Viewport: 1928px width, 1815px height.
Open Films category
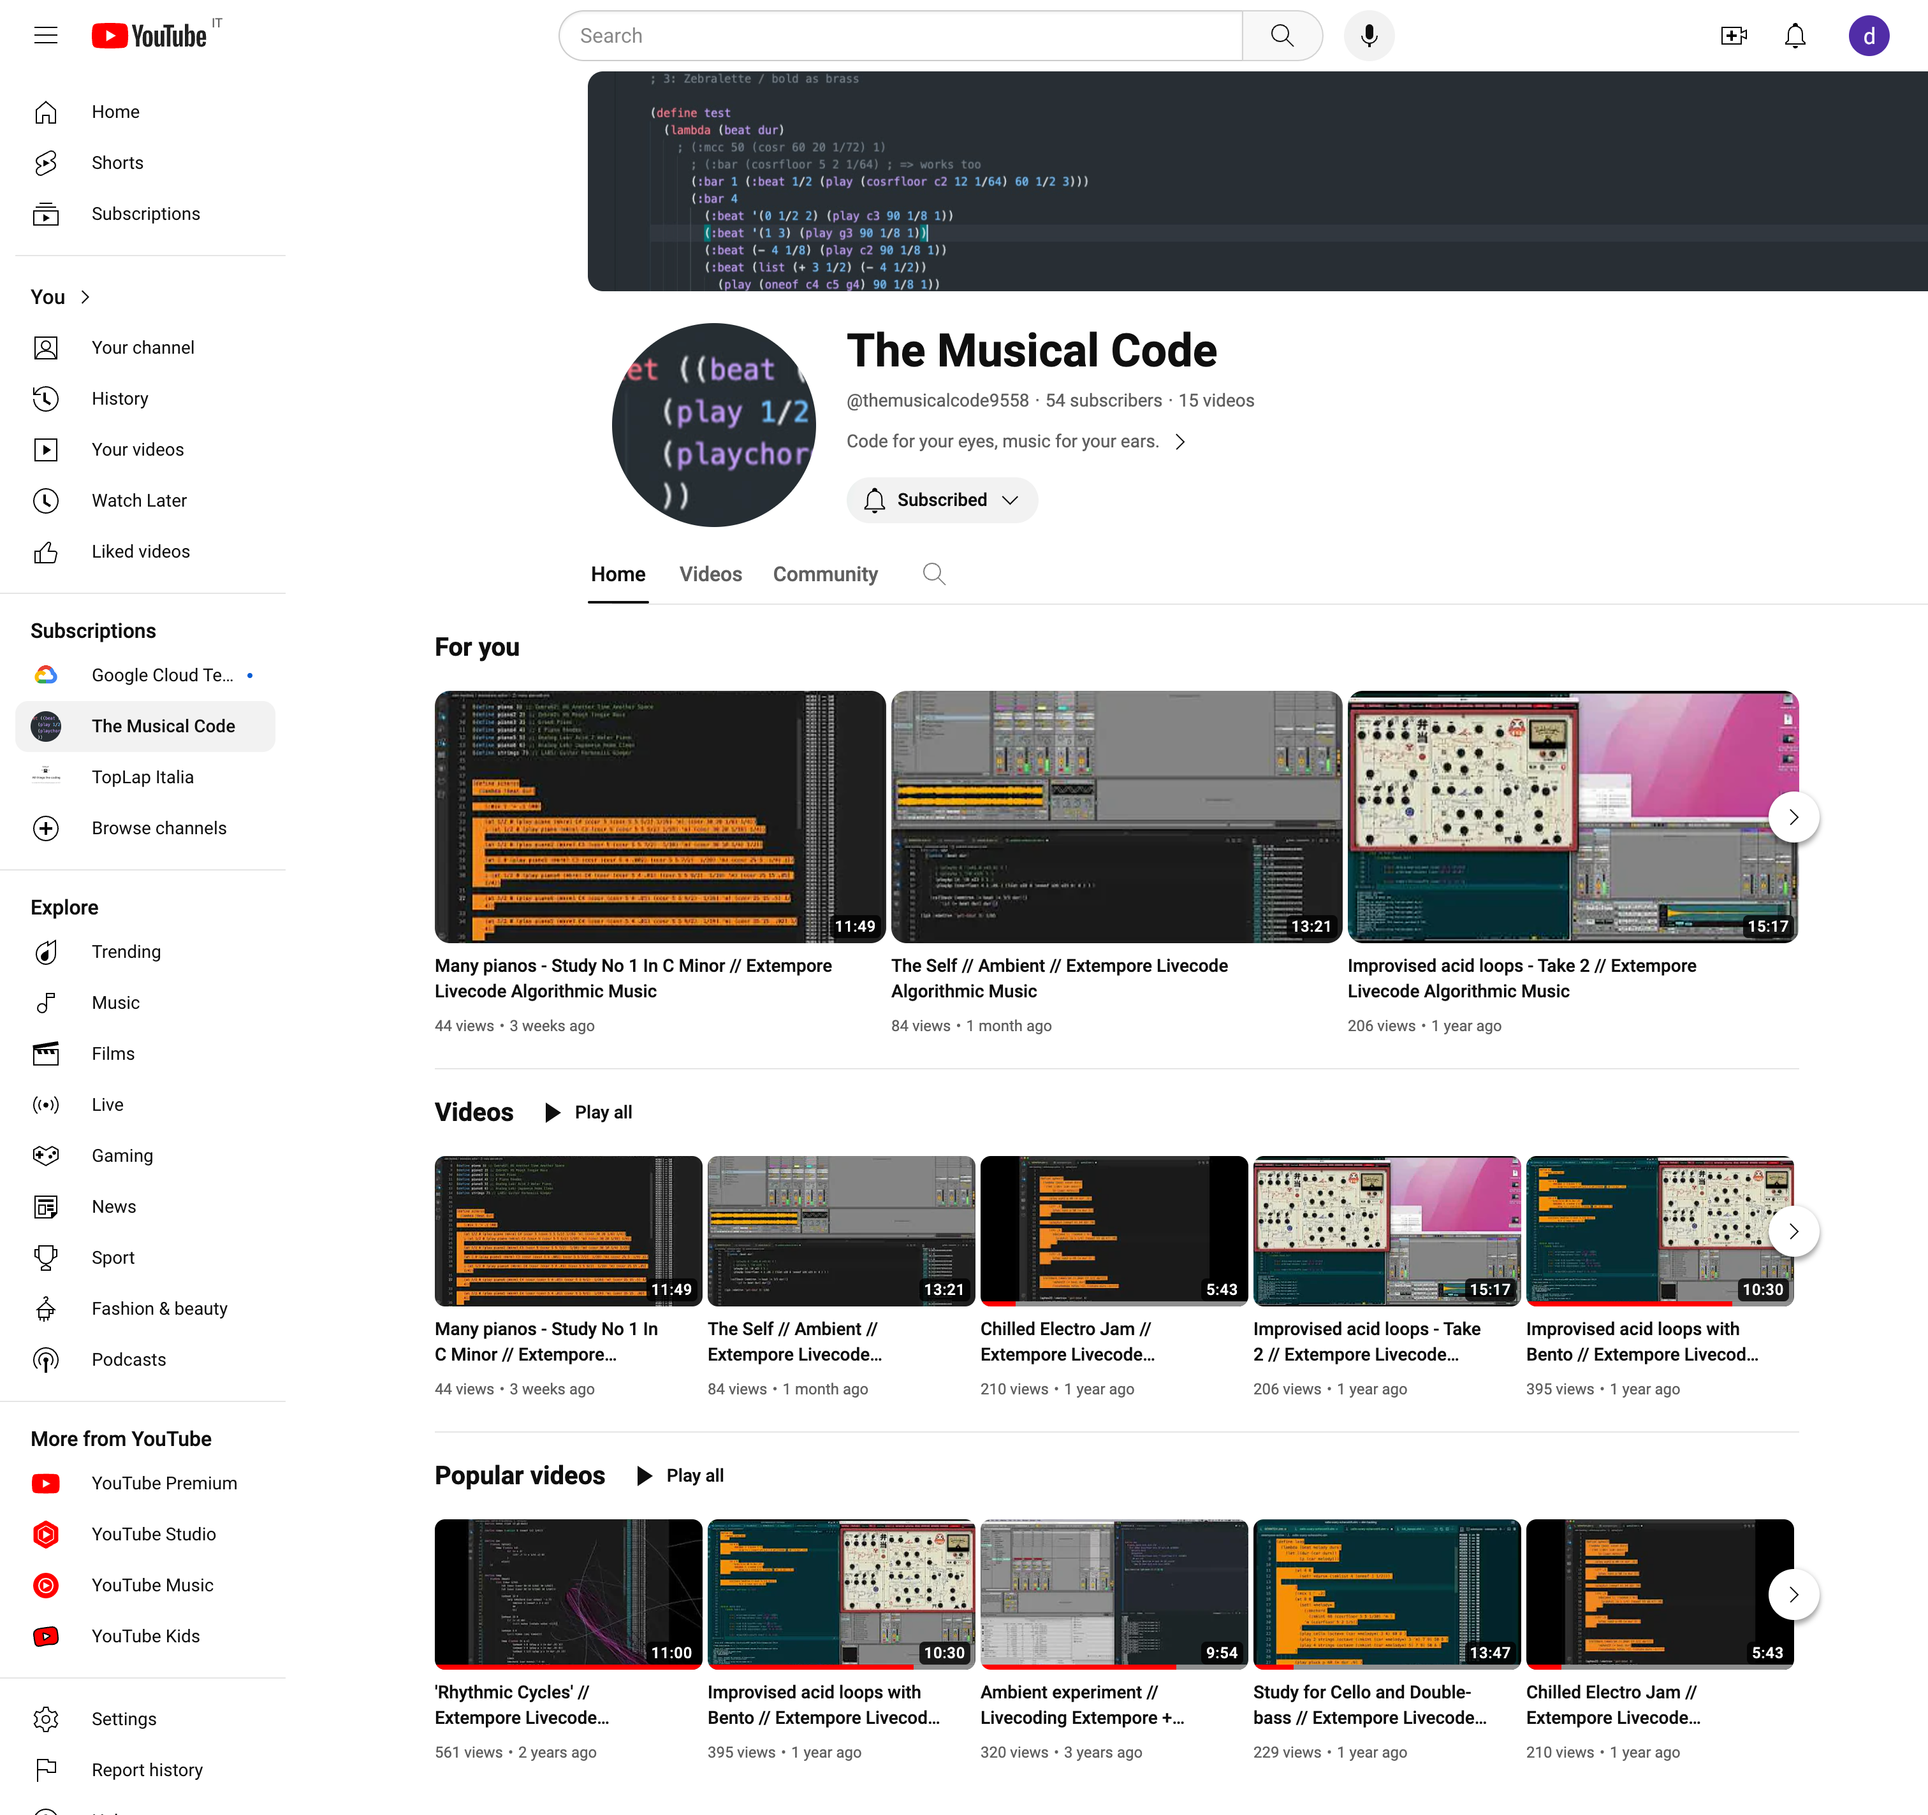[145, 1053]
